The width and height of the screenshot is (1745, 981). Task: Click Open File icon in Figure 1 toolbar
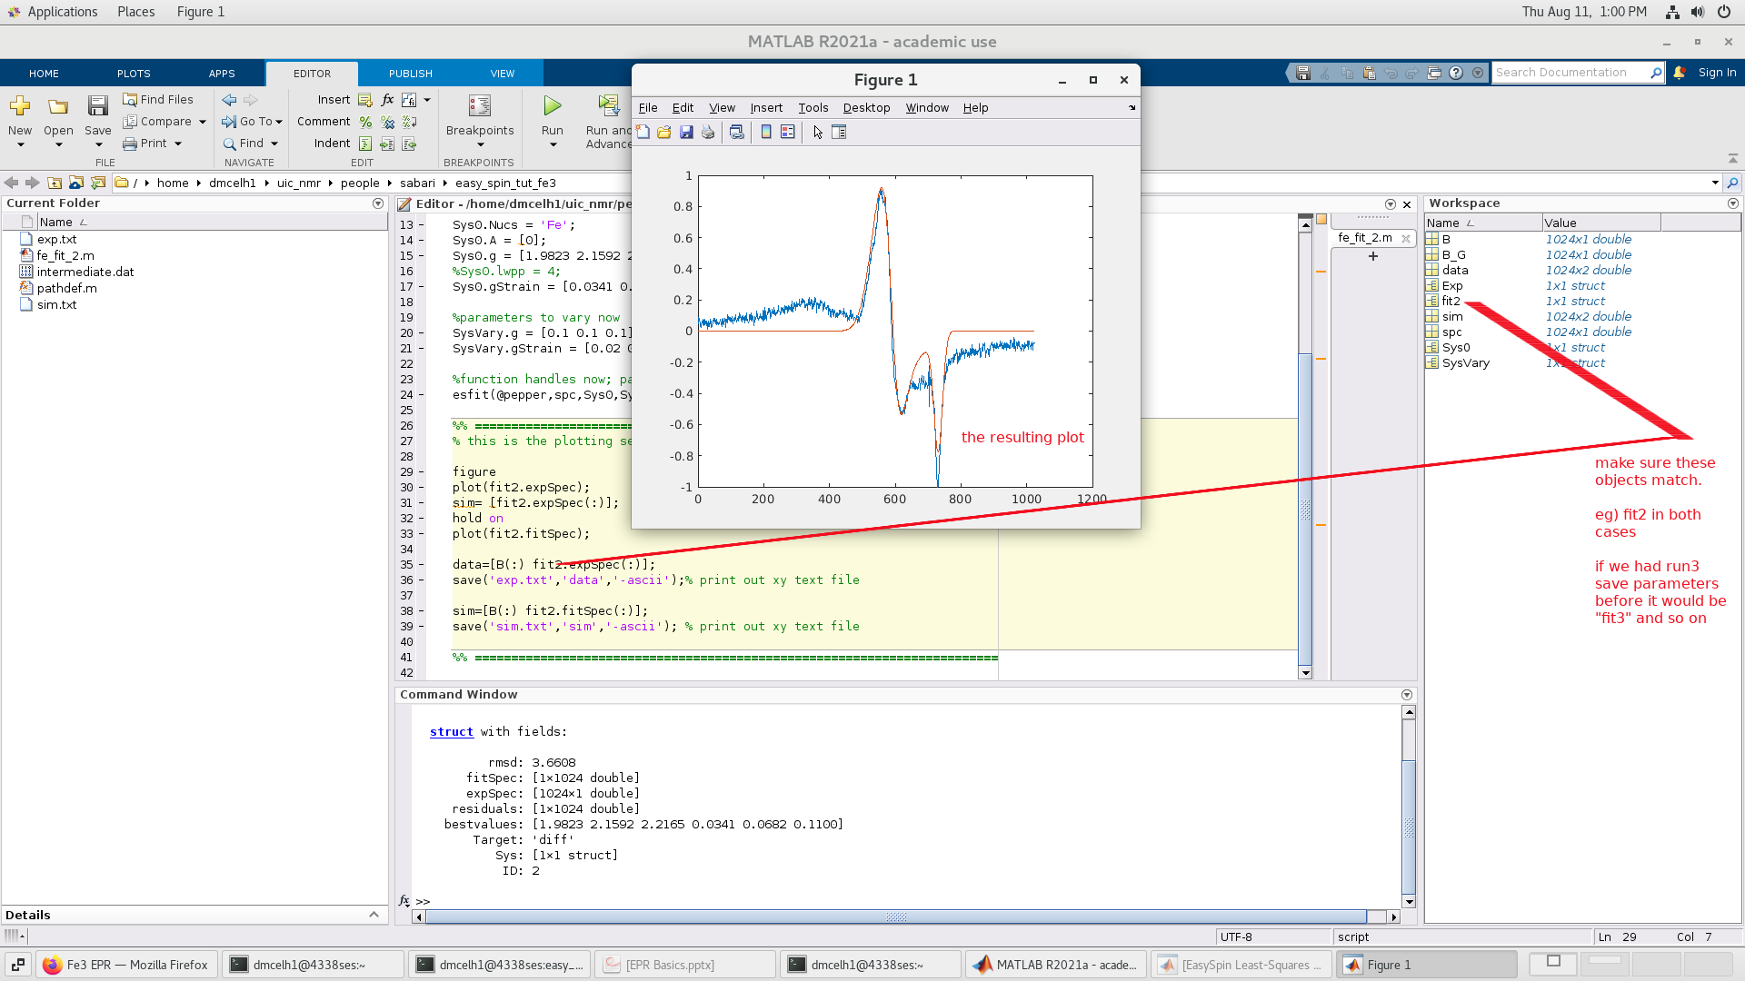pyautogui.click(x=664, y=133)
